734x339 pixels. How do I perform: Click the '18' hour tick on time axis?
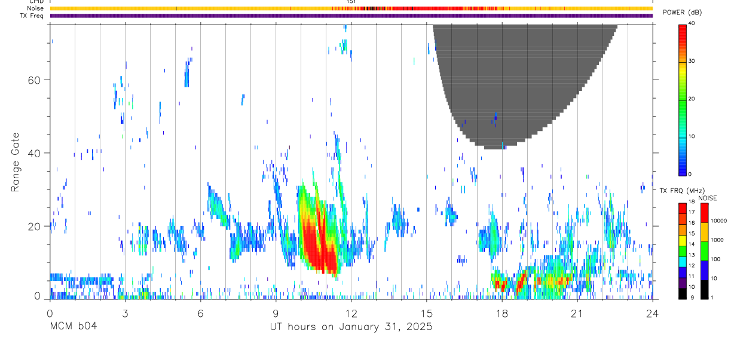tap(502, 312)
